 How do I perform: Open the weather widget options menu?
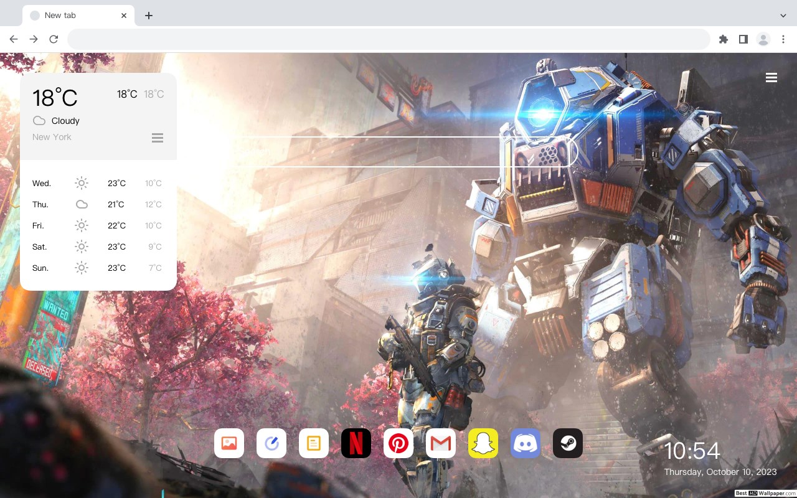tap(158, 138)
